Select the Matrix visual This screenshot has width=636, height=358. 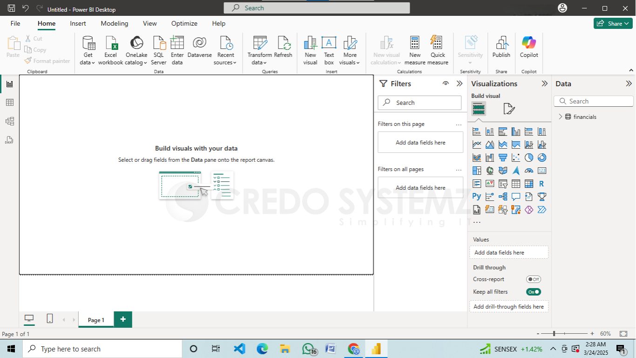(x=529, y=184)
